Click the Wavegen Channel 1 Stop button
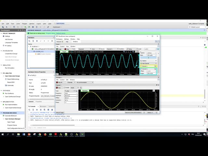Viewport: 208px width, 156px height. pyautogui.click(x=58, y=88)
